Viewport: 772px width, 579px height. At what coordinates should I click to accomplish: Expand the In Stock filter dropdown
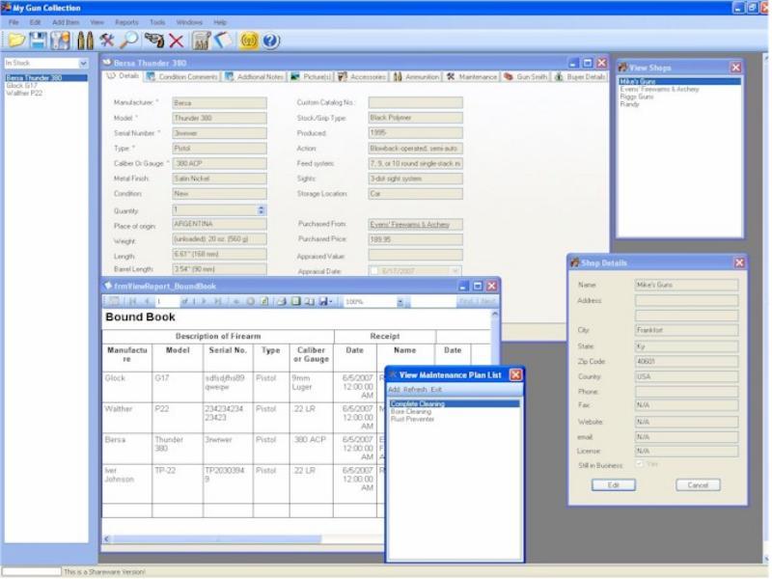83,63
